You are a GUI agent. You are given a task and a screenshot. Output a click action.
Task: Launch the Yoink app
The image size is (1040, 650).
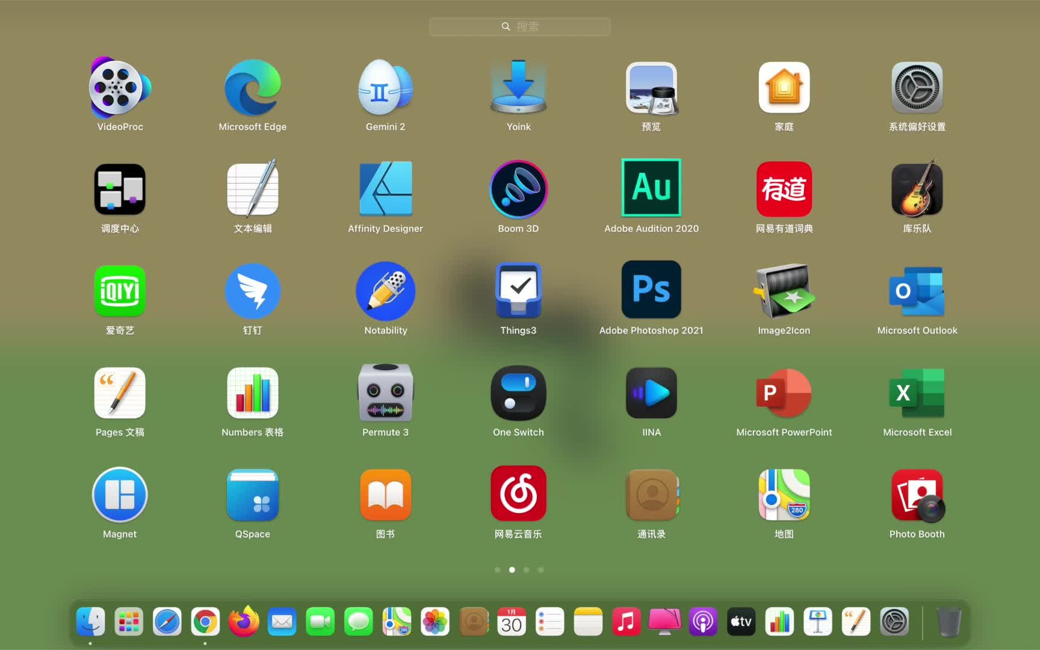click(518, 88)
